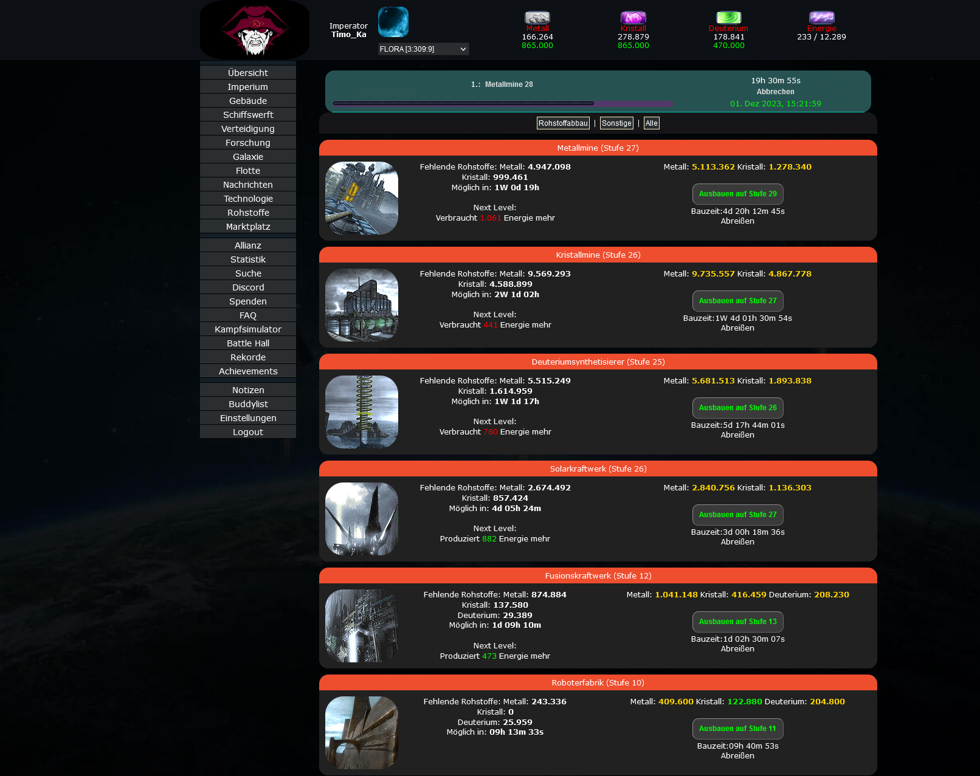Upgrade Metallmine with Ausbauen auf Stufe 29
This screenshot has width=980, height=776.
coord(737,194)
